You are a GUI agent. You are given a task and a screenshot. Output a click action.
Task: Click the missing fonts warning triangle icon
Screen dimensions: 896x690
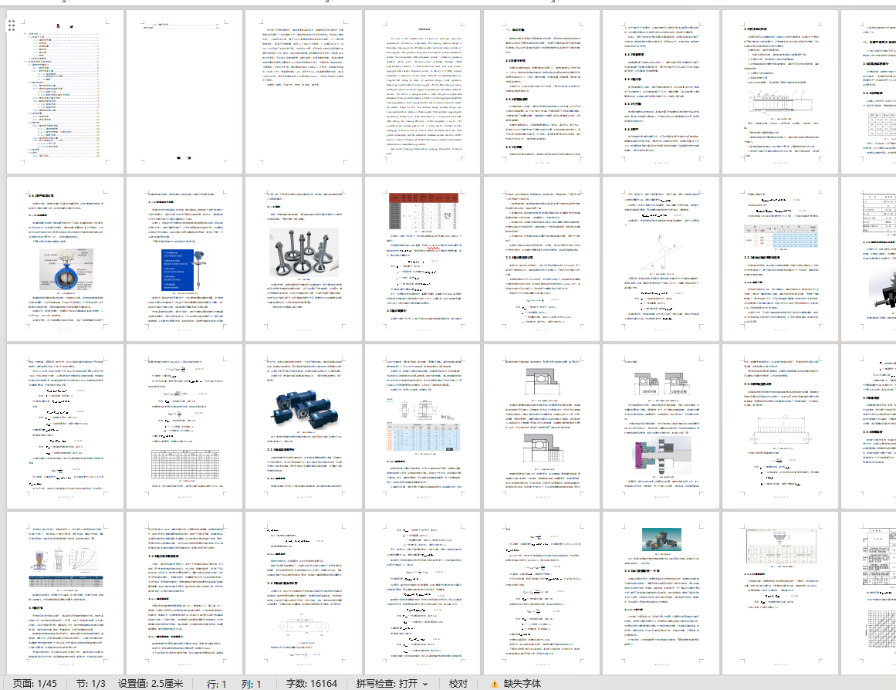(494, 684)
